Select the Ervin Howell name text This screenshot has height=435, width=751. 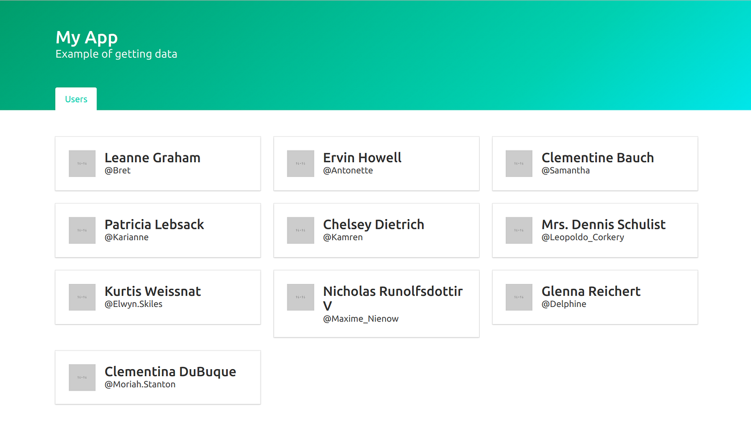pyautogui.click(x=362, y=157)
